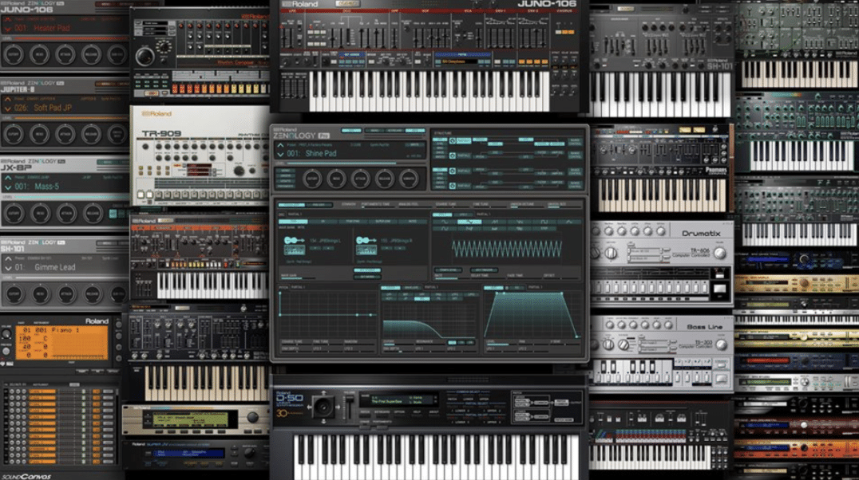
Task: Open the "01: Gimme Lead" preset list
Action: pos(45,267)
